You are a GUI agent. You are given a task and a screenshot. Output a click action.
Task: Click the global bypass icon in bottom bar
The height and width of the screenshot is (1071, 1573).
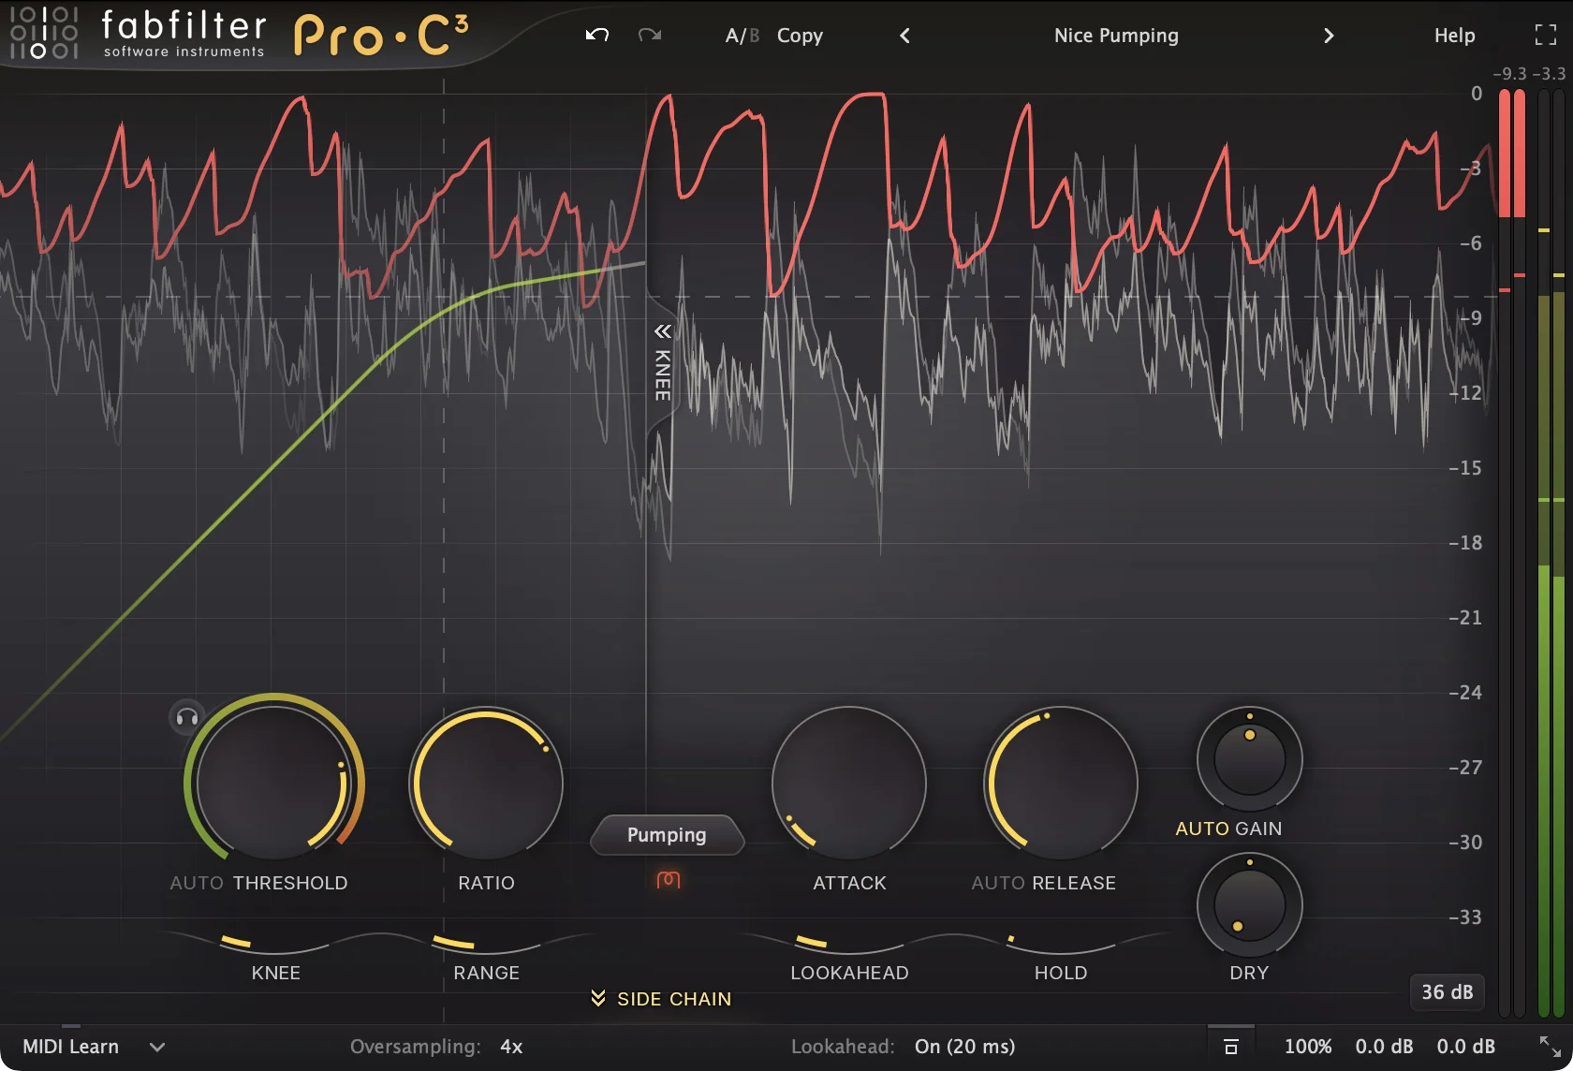pos(1229,1046)
